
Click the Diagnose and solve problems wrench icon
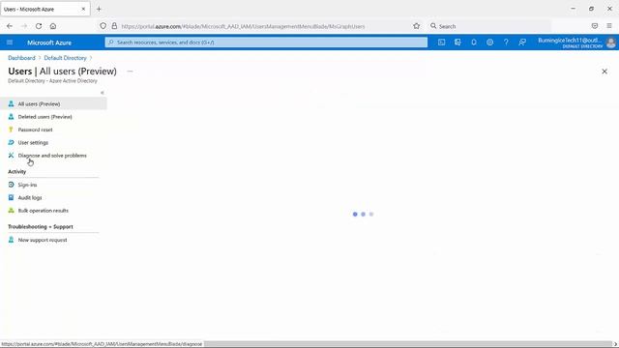(11, 156)
